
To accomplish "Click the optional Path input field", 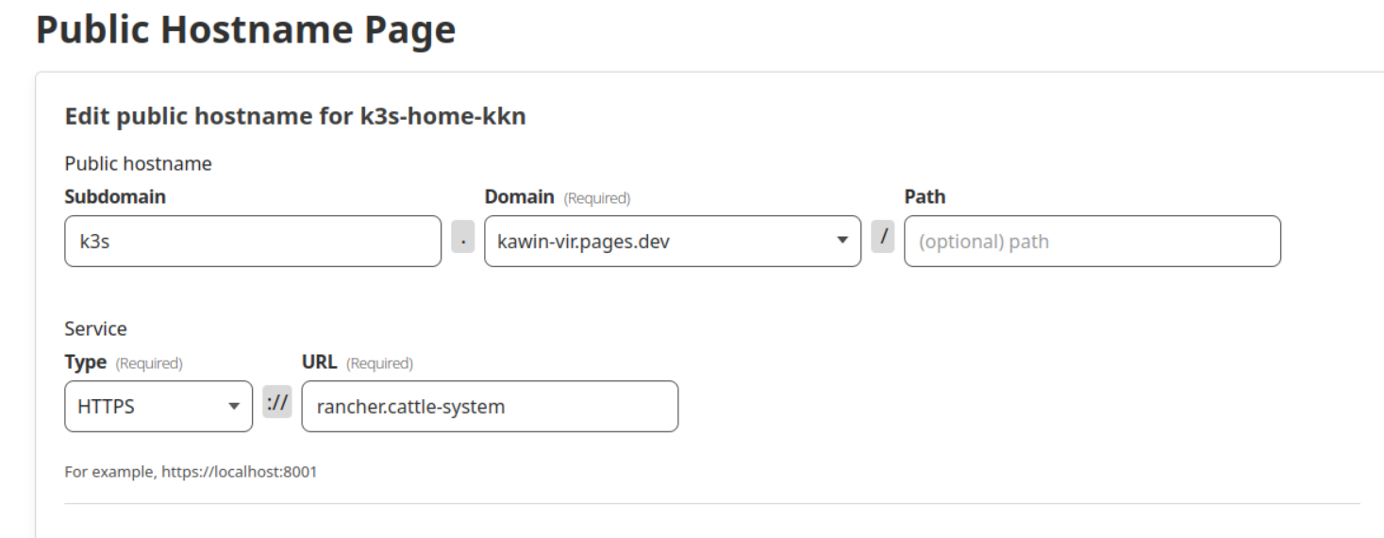I will click(x=1092, y=242).
